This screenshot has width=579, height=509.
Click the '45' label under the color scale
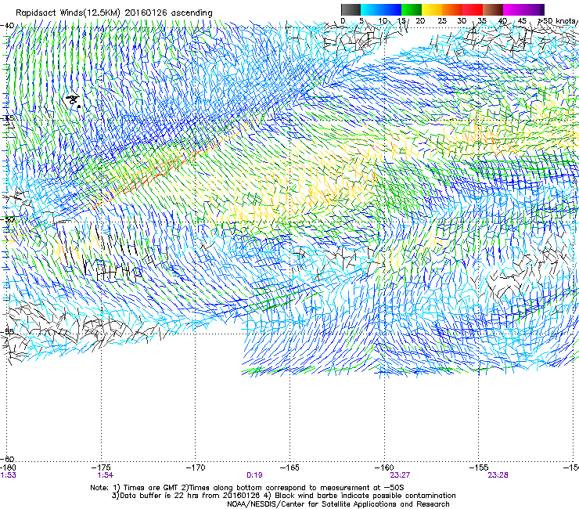[x=522, y=20]
